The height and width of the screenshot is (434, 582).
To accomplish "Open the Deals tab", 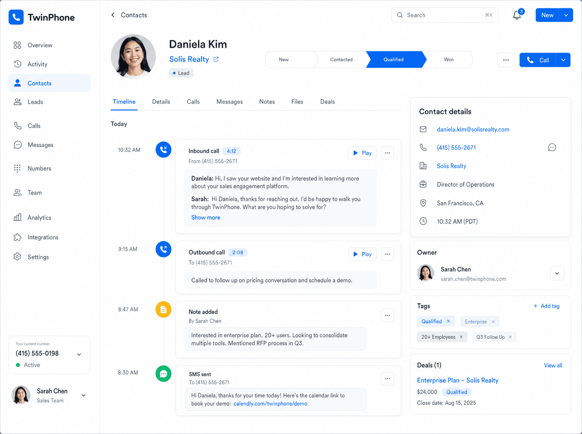I will (328, 102).
